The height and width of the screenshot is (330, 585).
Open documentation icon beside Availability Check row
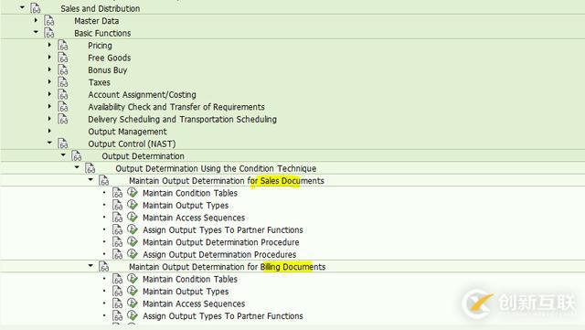(63, 107)
